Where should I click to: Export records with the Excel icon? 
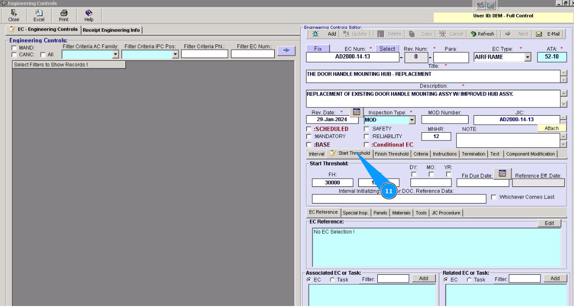pos(39,16)
